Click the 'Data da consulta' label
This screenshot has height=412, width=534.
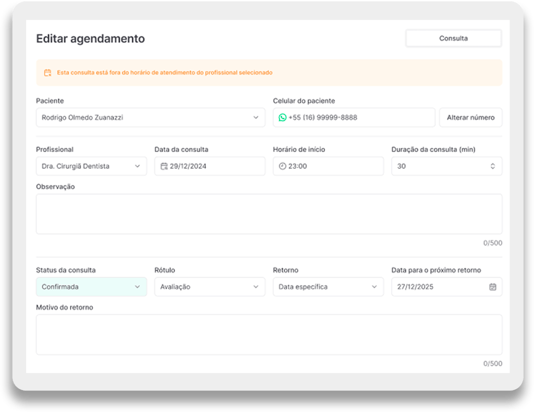coord(181,149)
